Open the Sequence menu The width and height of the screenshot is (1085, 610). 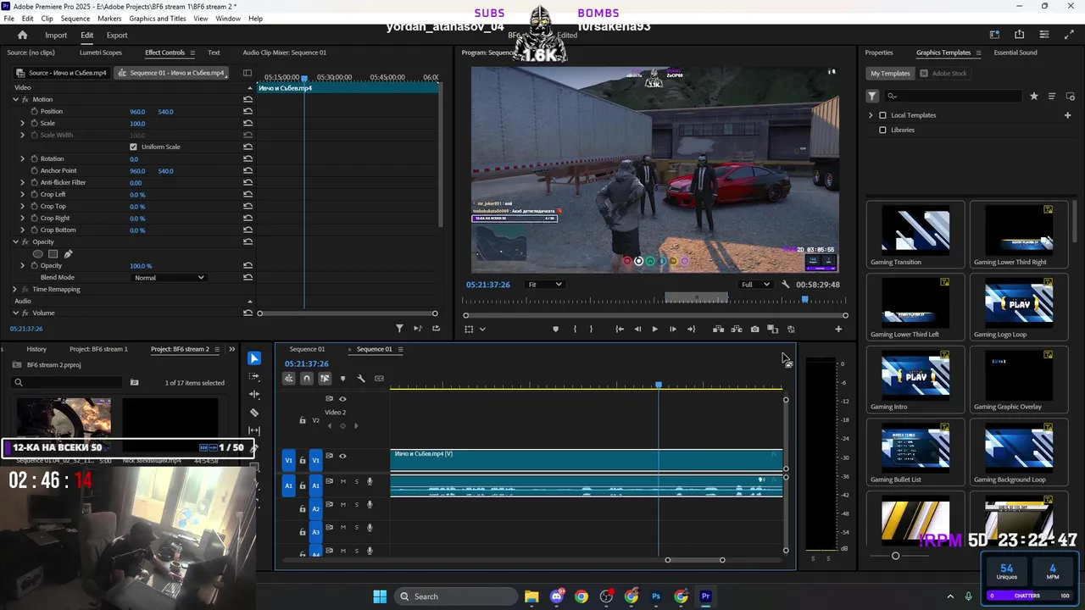75,18
